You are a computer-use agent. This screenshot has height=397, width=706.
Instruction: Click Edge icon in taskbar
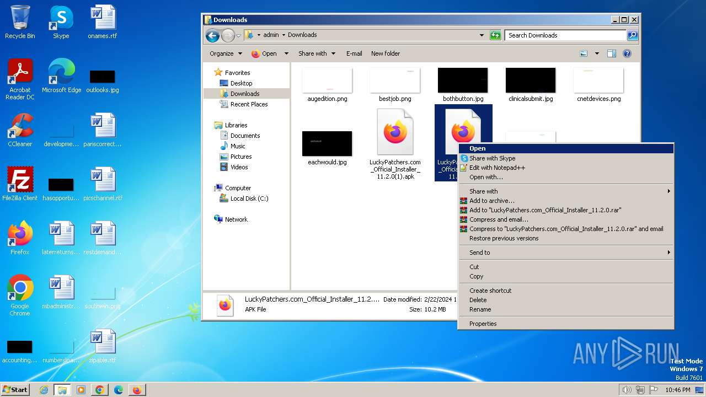pos(118,390)
